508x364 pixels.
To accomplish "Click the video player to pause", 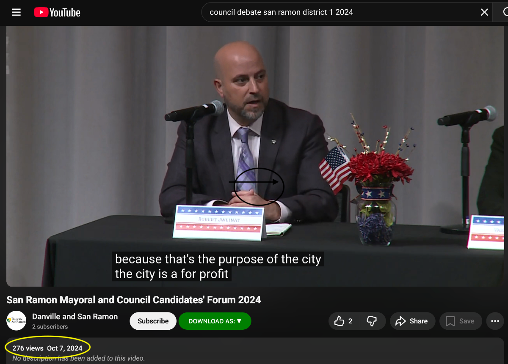I will tap(254, 127).
